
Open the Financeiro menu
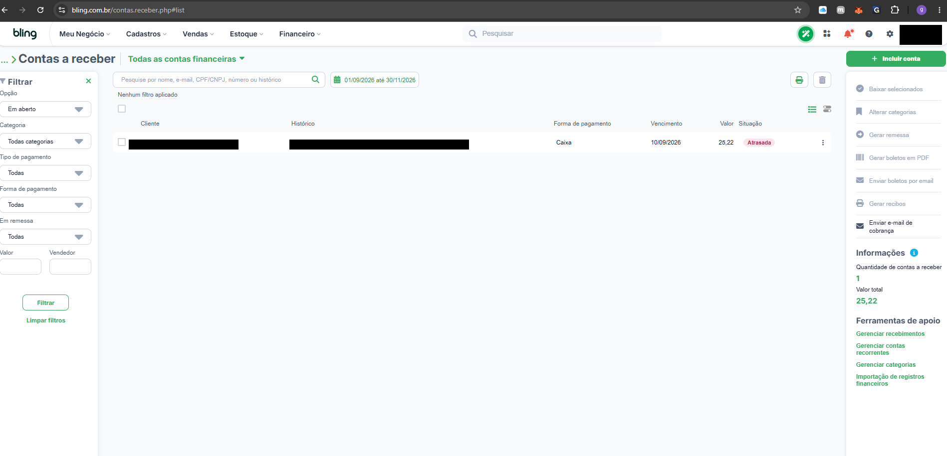click(x=300, y=34)
